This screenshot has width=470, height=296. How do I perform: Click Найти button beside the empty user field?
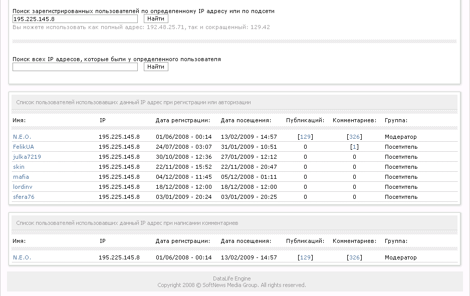tap(156, 67)
